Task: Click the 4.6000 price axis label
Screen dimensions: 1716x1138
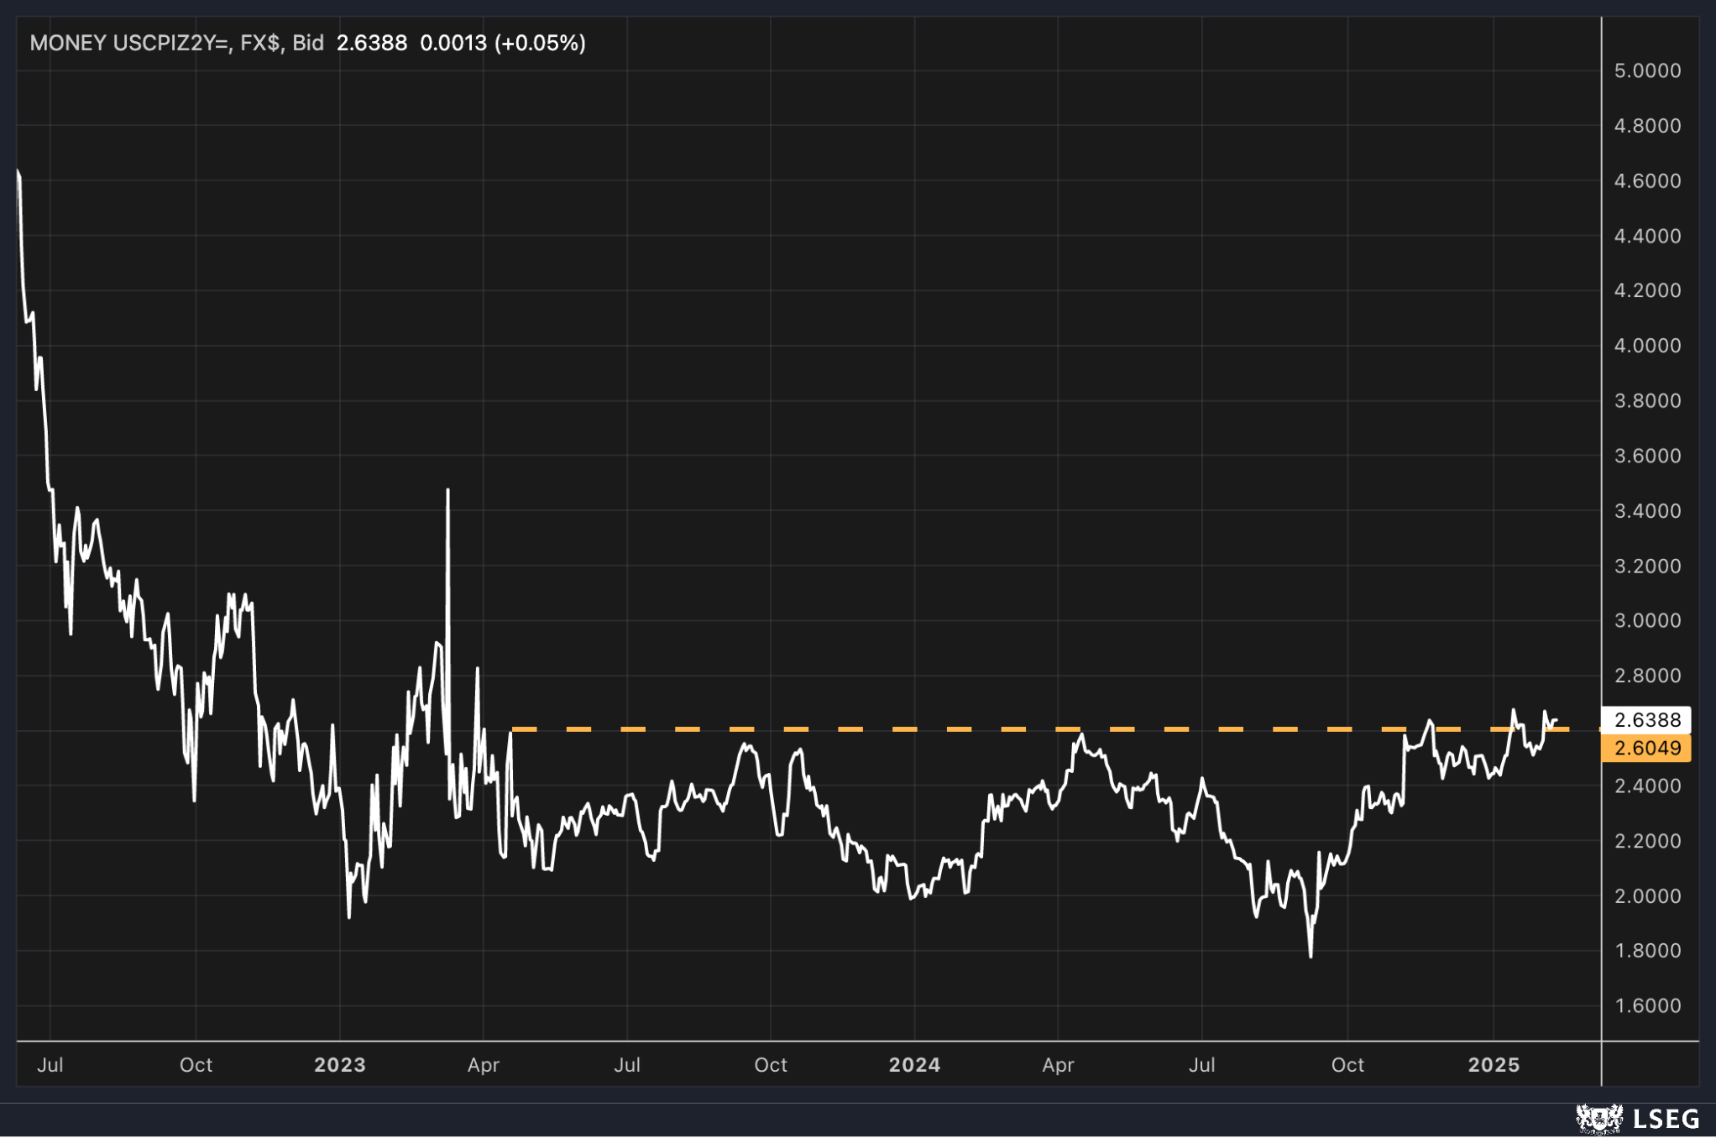Action: click(1647, 181)
